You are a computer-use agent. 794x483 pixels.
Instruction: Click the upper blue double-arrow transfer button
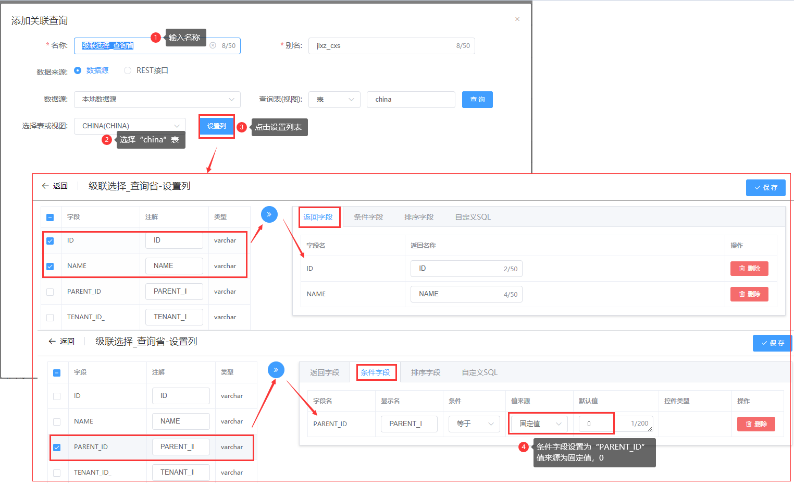click(269, 214)
